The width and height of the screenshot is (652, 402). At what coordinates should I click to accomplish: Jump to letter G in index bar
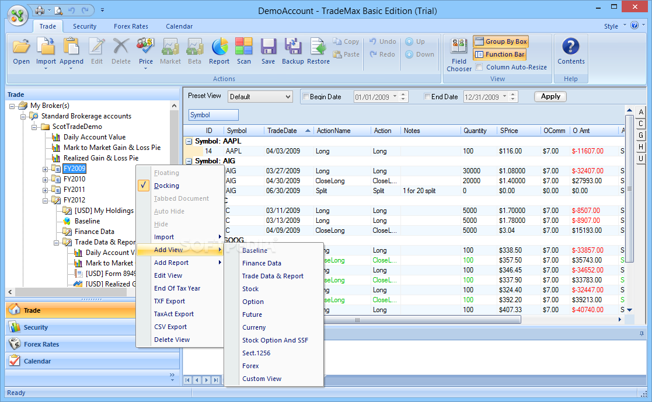click(x=641, y=135)
